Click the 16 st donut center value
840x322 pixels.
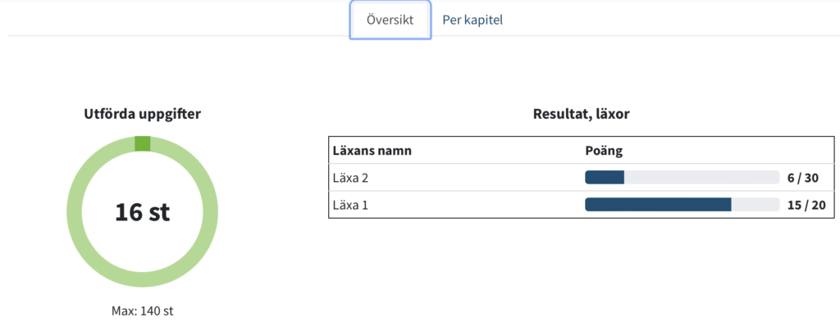click(143, 212)
